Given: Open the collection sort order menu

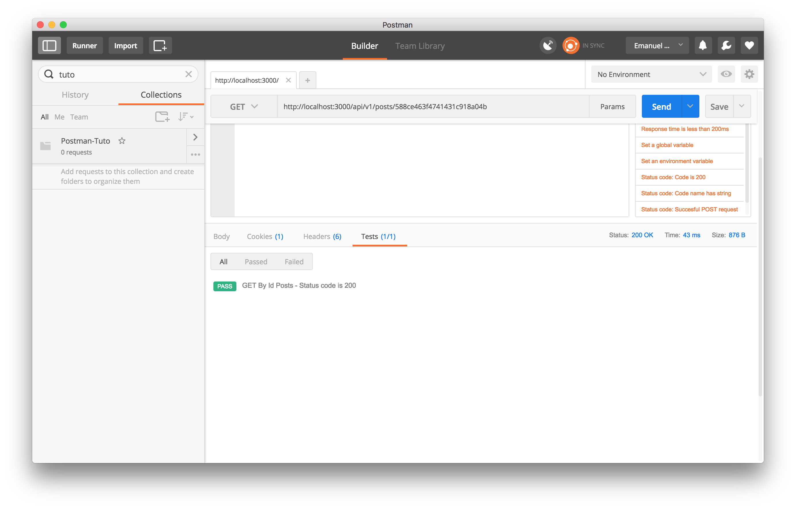Looking at the screenshot, I should (x=185, y=117).
